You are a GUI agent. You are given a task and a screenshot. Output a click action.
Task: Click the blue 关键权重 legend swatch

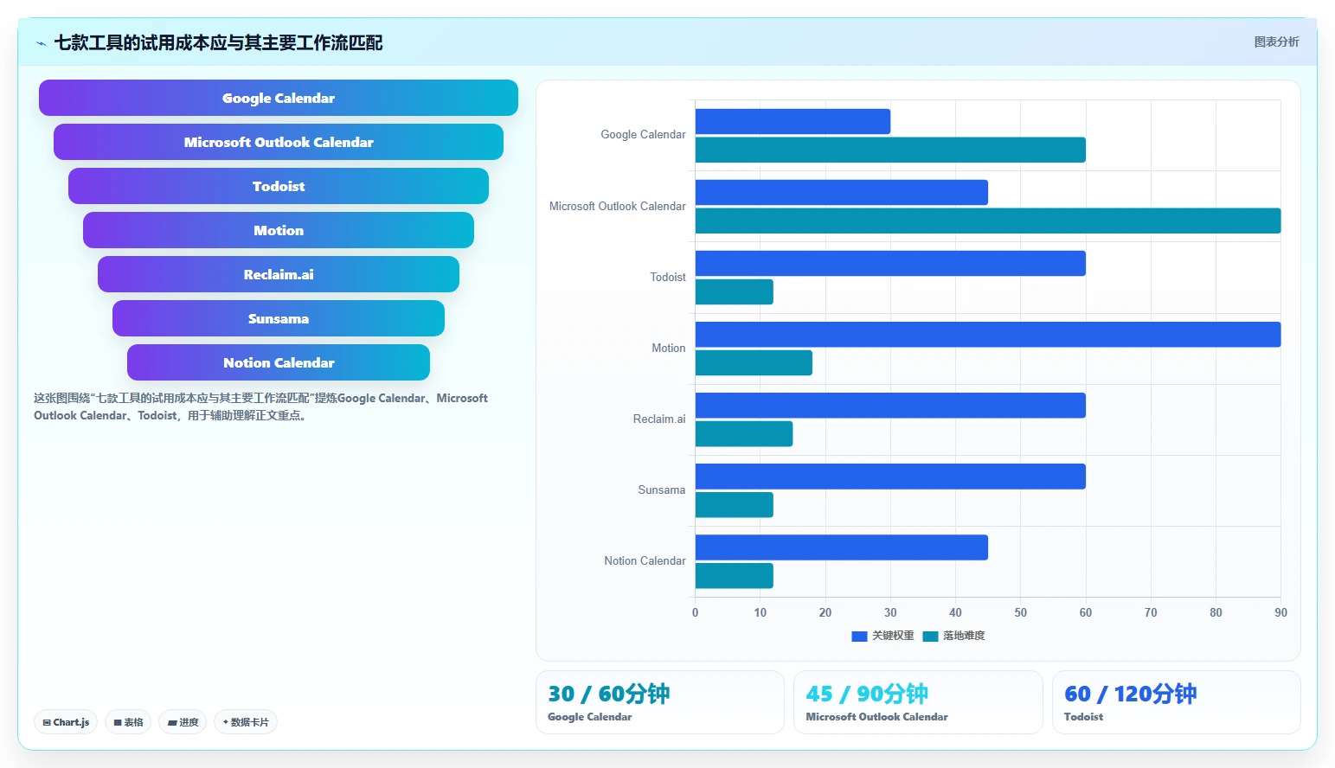[859, 637]
